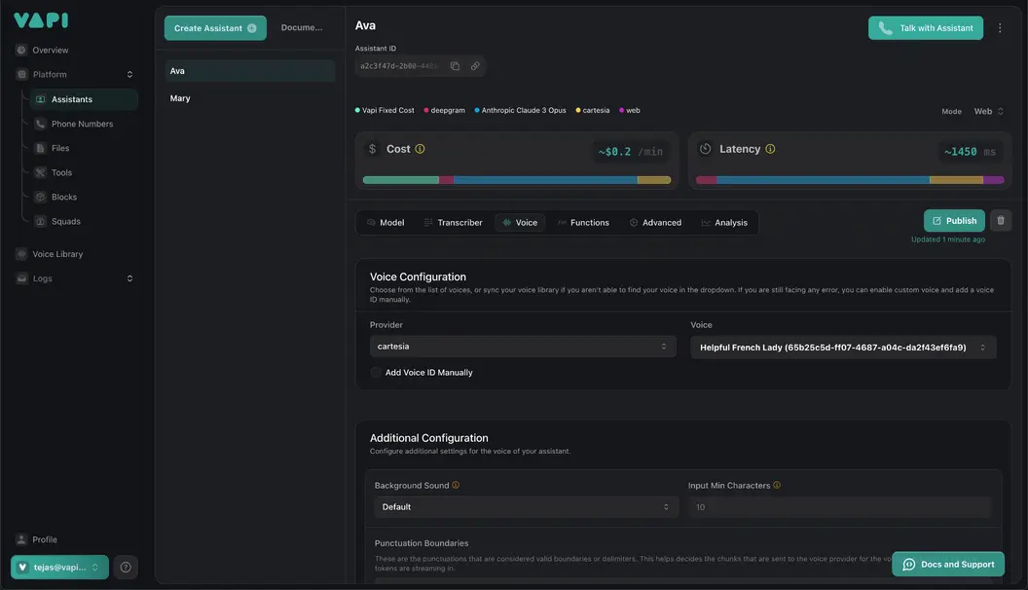The height and width of the screenshot is (590, 1028).
Task: Switch to the Analysis tab
Action: [724, 223]
